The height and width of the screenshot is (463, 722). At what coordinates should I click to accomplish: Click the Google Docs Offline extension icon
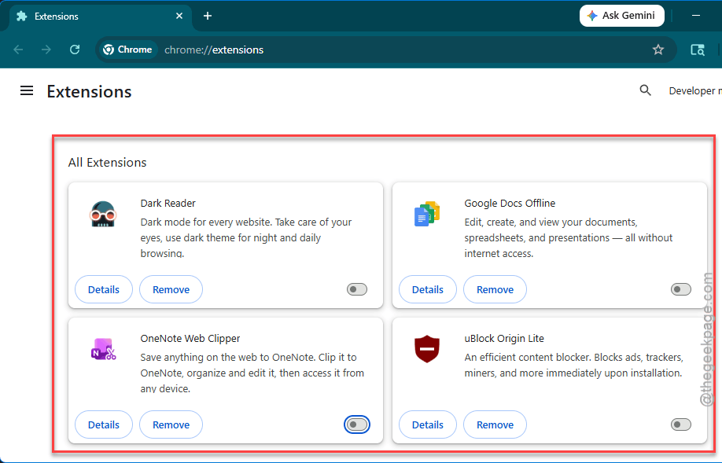(x=427, y=214)
